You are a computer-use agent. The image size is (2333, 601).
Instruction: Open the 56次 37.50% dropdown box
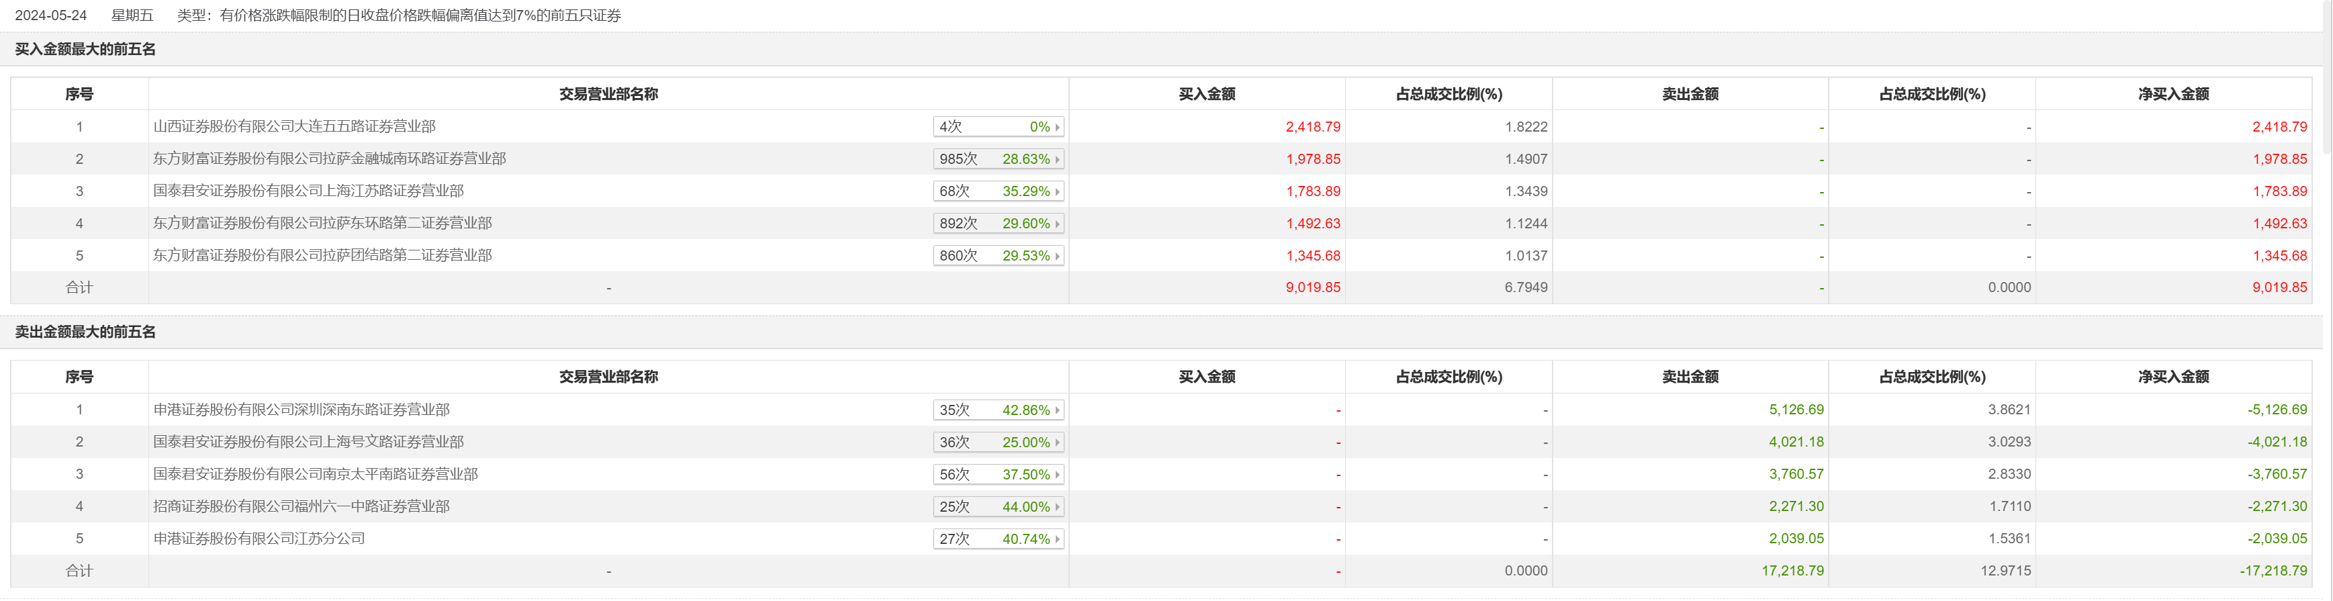[998, 474]
